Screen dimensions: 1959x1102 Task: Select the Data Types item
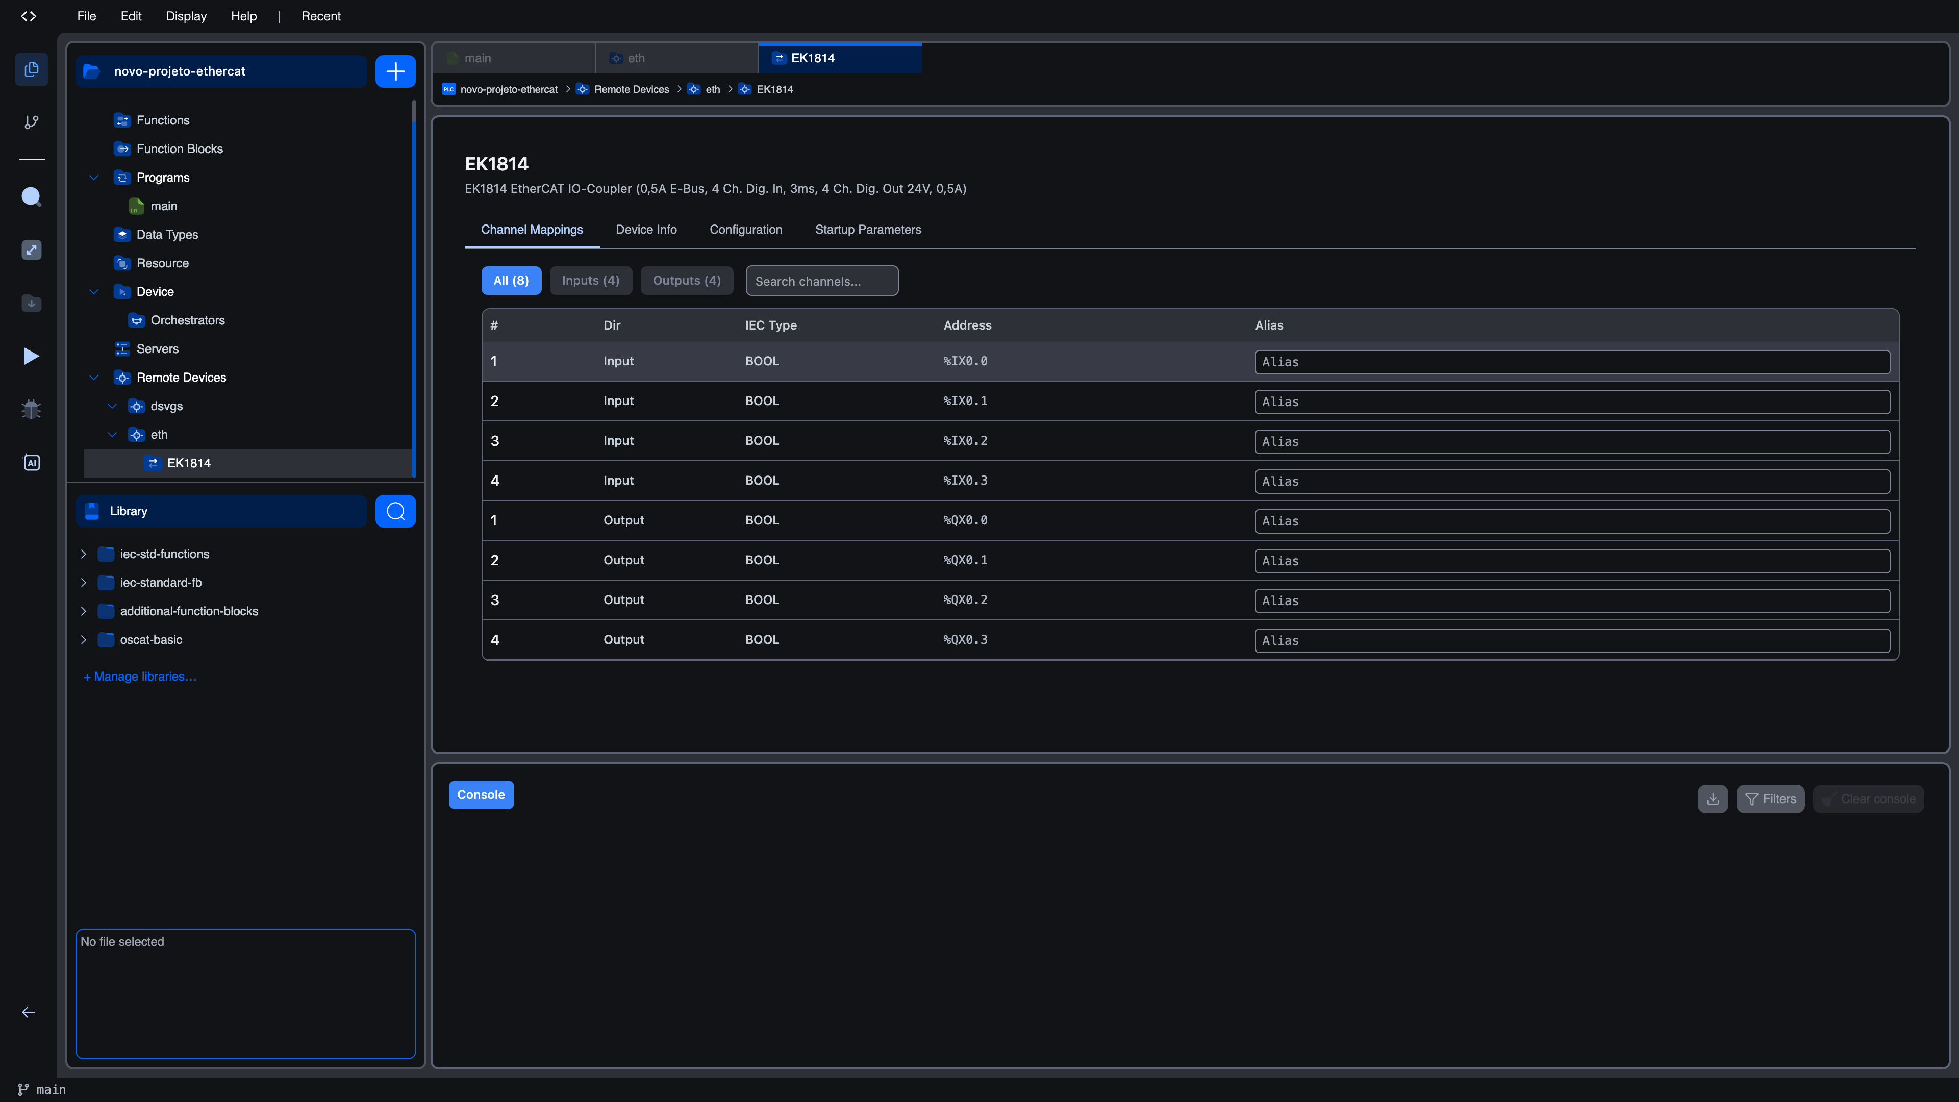point(167,235)
